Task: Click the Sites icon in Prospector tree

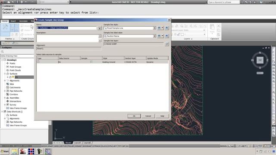Action: tap(8, 84)
